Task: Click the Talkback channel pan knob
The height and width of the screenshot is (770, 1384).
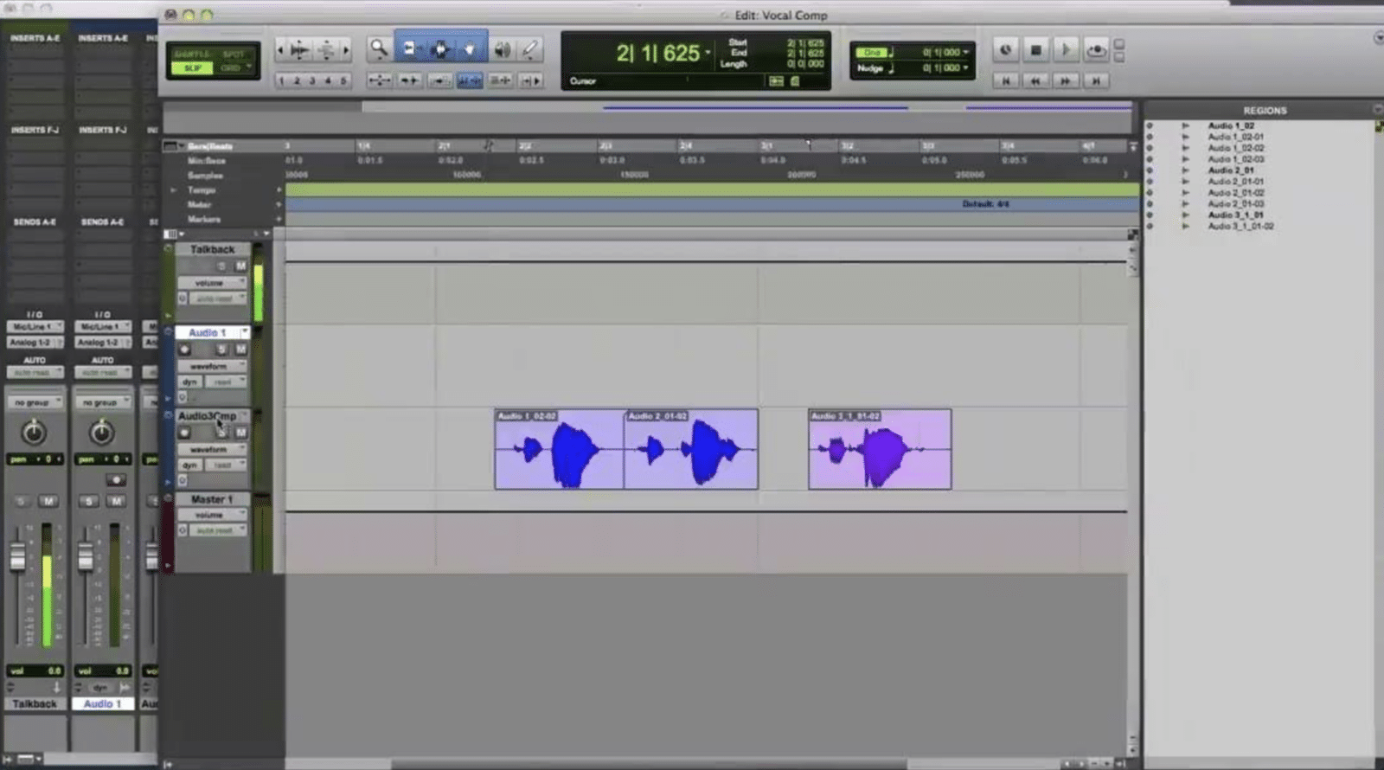Action: pos(34,431)
